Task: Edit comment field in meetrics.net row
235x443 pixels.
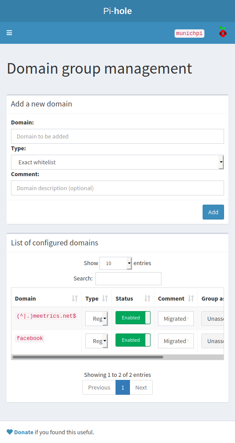Action: click(176, 319)
